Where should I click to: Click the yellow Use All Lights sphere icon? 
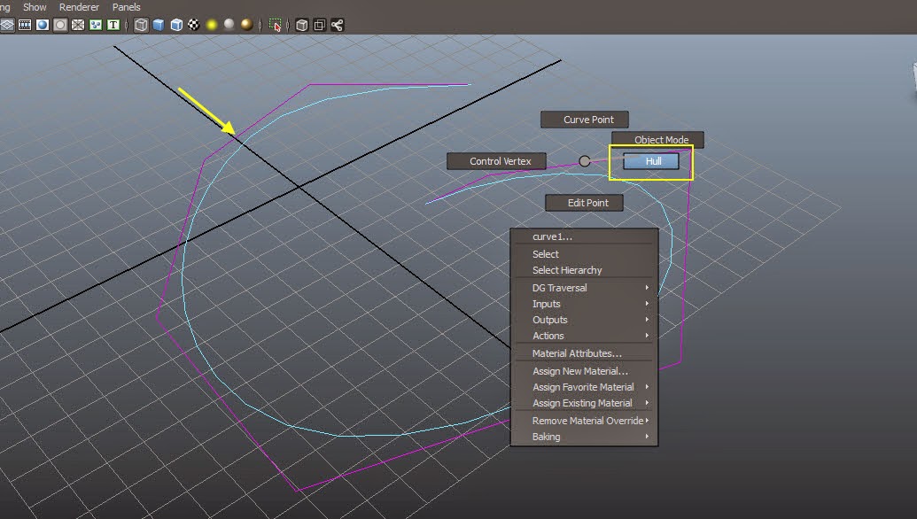click(212, 25)
